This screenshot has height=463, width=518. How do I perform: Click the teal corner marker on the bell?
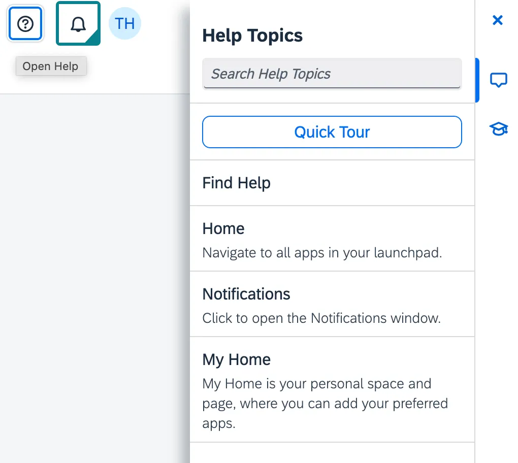95,40
